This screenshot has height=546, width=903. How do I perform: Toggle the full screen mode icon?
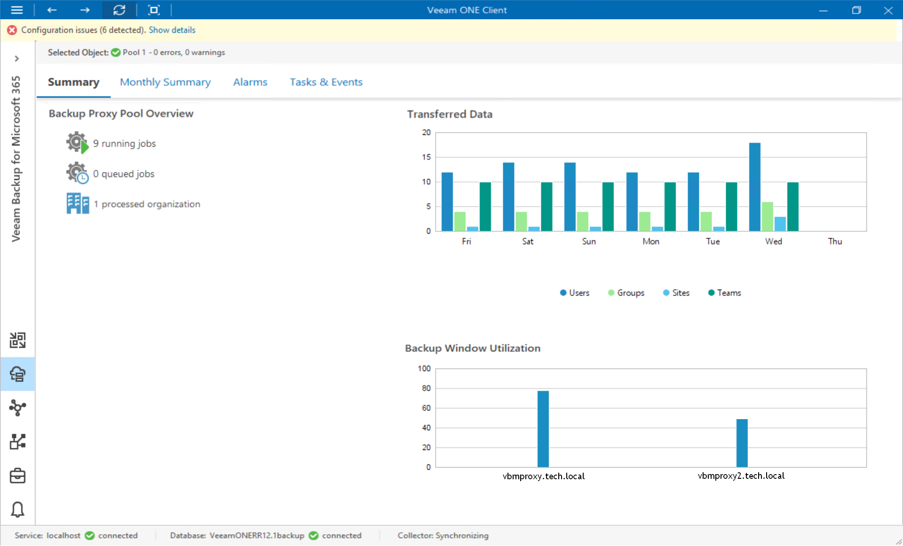click(x=154, y=10)
